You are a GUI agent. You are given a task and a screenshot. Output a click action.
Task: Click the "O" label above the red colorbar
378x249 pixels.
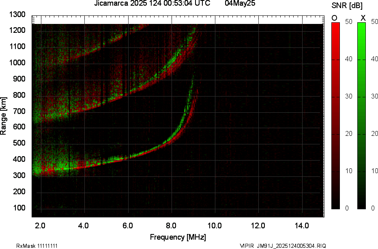click(x=334, y=18)
